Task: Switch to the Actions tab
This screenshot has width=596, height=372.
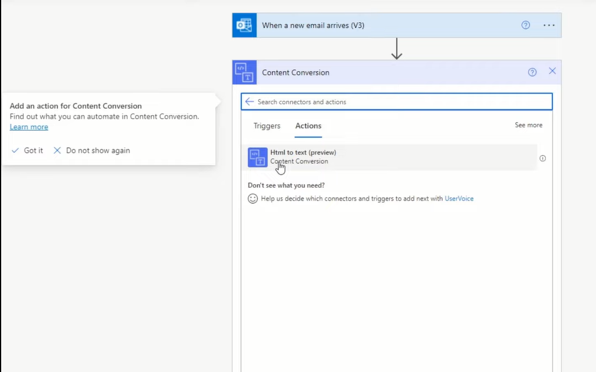Action: [308, 126]
